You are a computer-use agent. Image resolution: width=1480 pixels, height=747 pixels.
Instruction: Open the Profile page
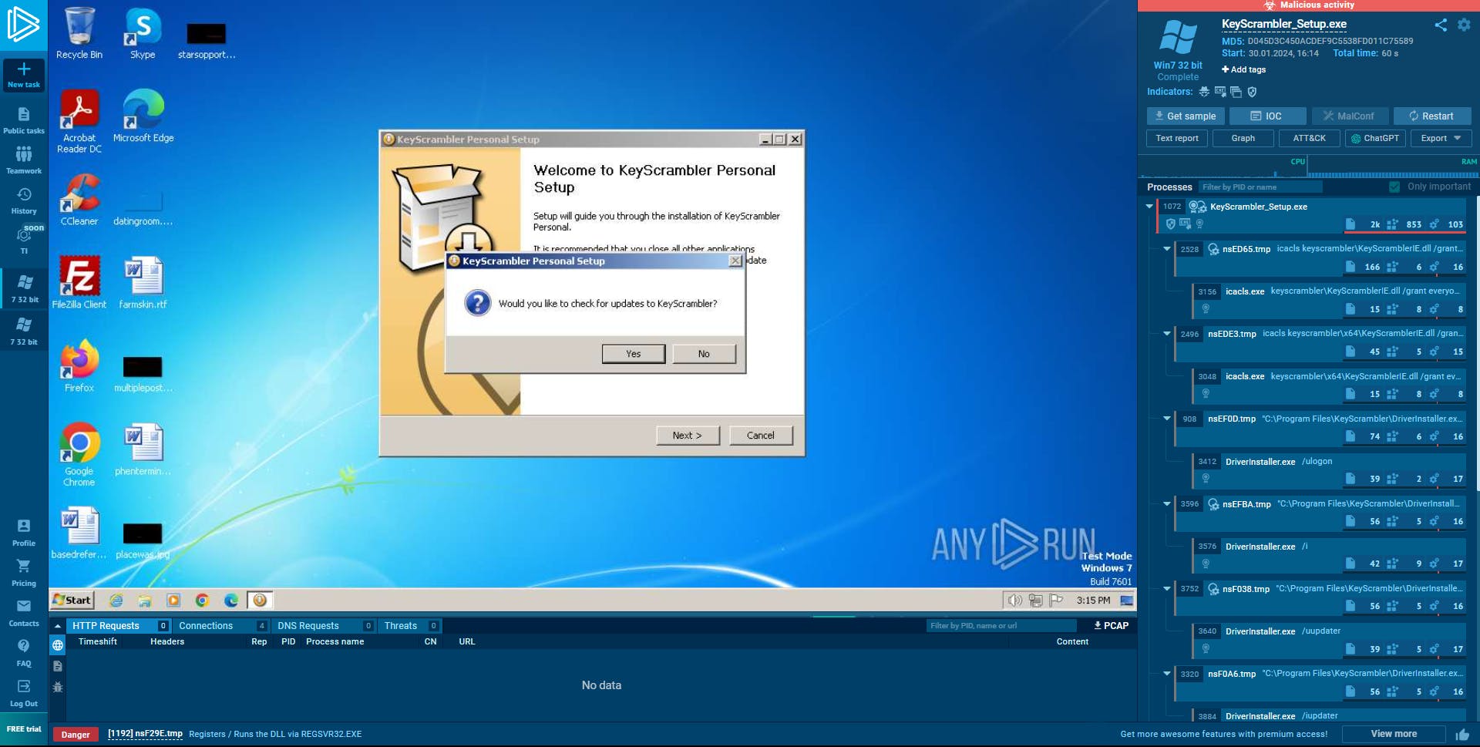coord(24,533)
